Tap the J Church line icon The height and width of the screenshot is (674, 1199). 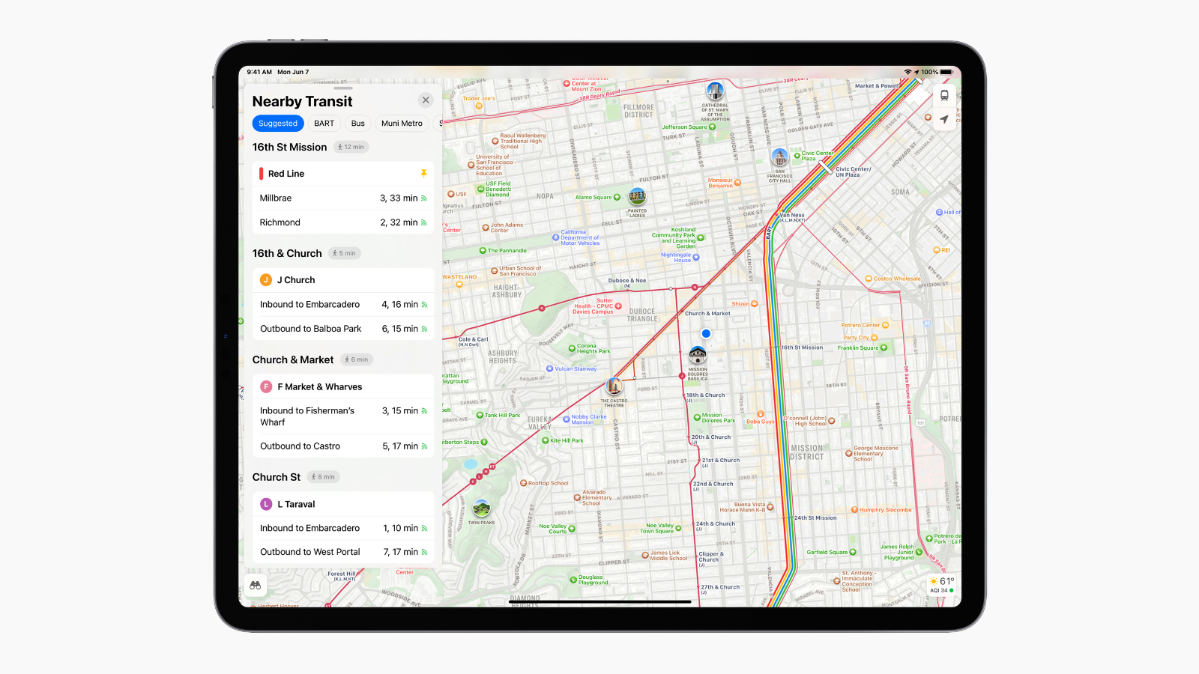click(x=266, y=279)
